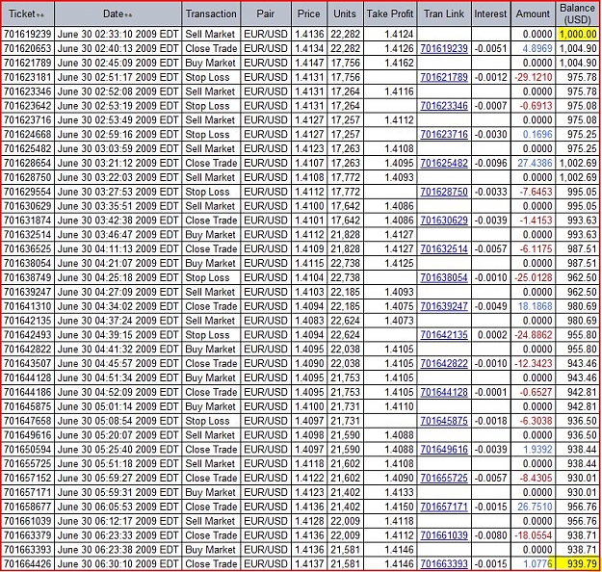Click the loss amount -24.8862
The height and width of the screenshot is (572, 602).
tap(534, 335)
